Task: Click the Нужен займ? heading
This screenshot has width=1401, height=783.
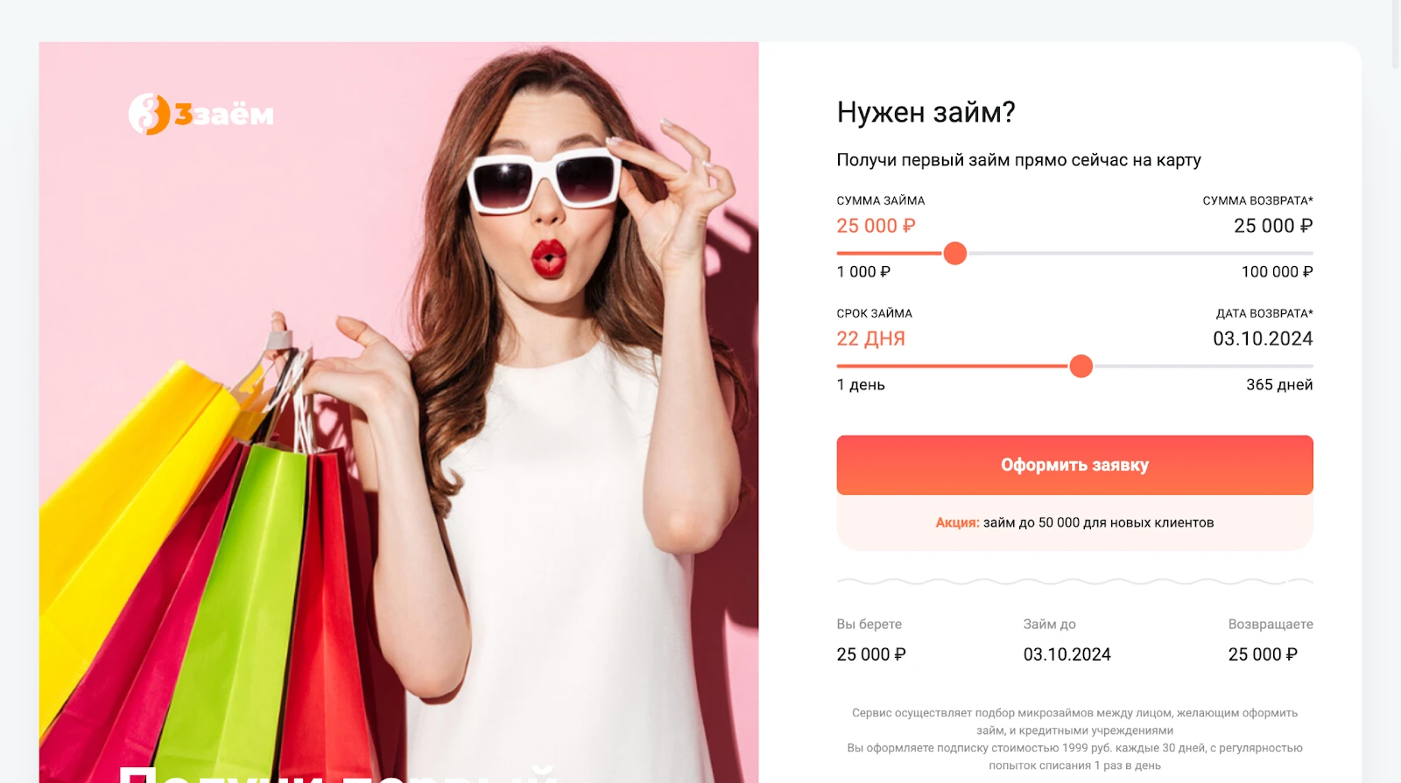Action: pyautogui.click(x=926, y=112)
